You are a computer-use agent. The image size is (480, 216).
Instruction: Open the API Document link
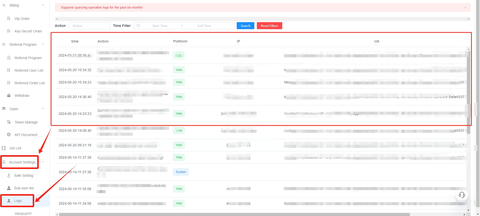(26, 135)
